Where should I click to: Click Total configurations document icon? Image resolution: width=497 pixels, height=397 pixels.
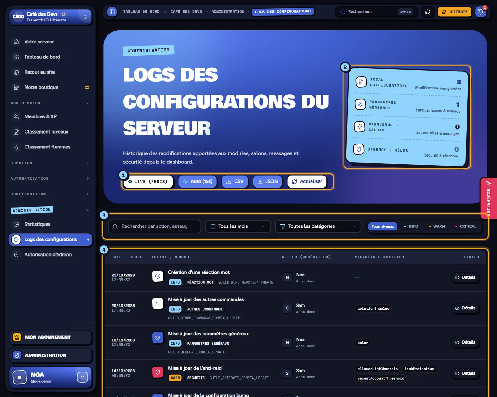pyautogui.click(x=361, y=82)
